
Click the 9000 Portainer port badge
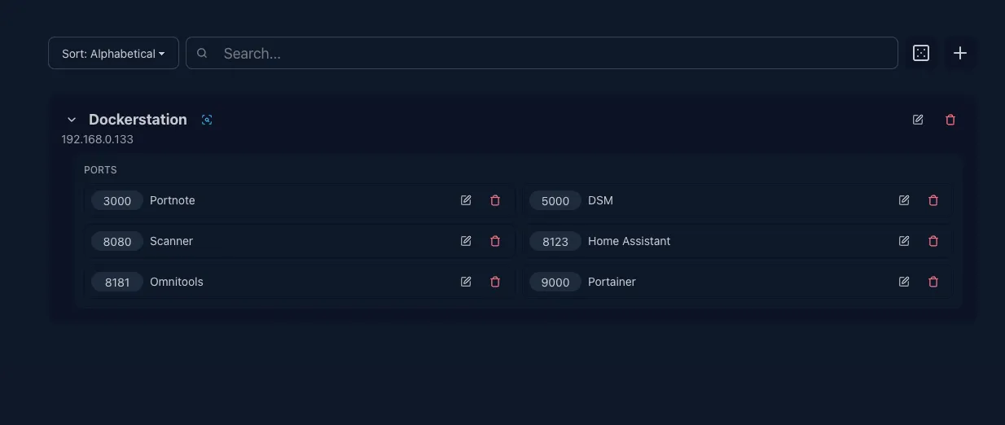click(555, 282)
